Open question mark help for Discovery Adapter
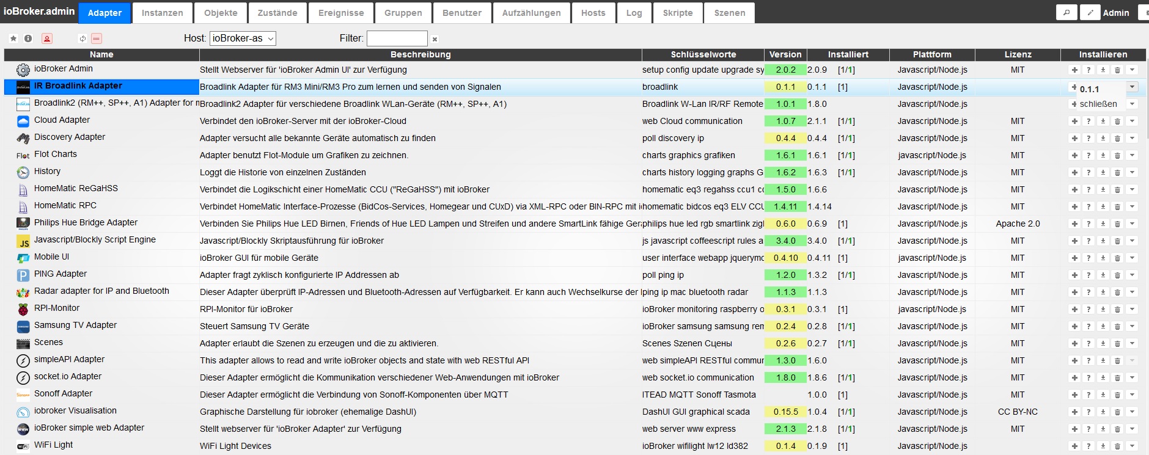Viewport: 1149px width, 455px height. coord(1088,139)
